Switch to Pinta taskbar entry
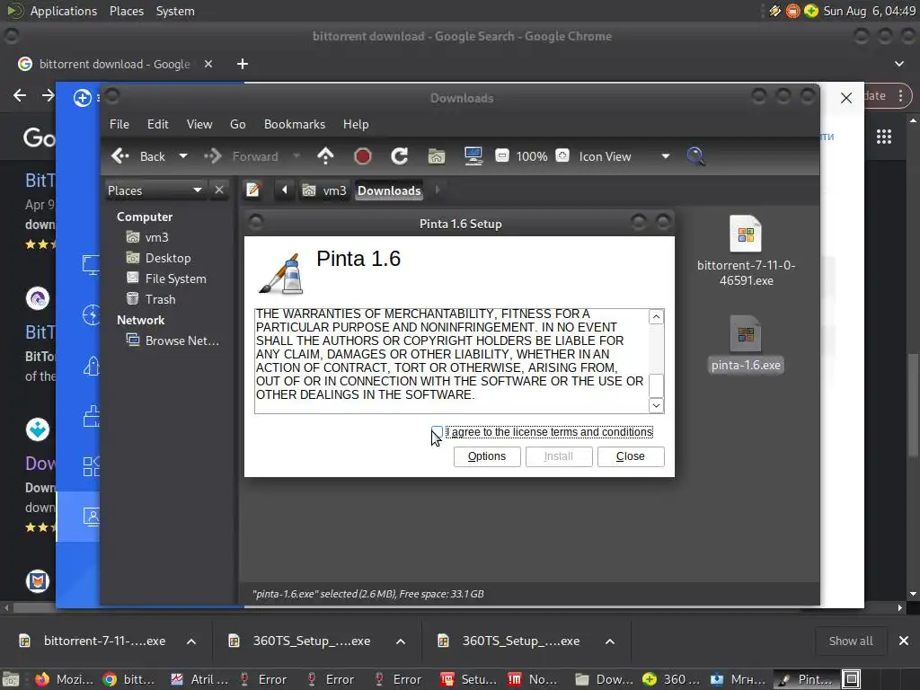This screenshot has width=920, height=690. point(805,679)
